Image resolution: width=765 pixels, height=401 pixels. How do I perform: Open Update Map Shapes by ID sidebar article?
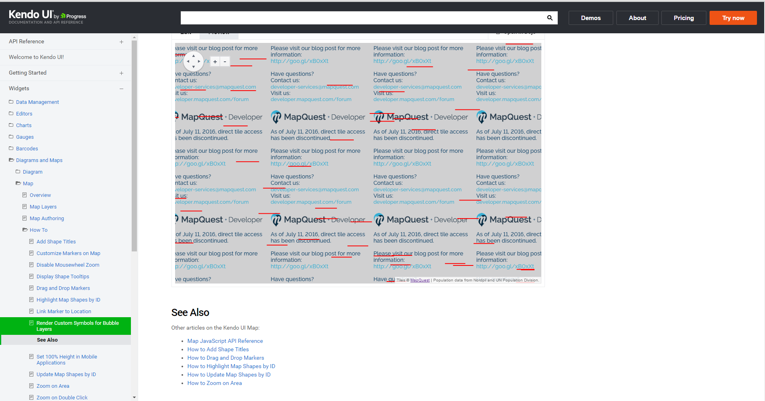pyautogui.click(x=66, y=374)
